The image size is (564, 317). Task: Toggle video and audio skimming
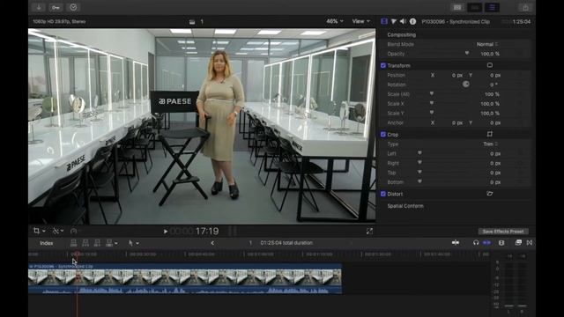tap(456, 243)
